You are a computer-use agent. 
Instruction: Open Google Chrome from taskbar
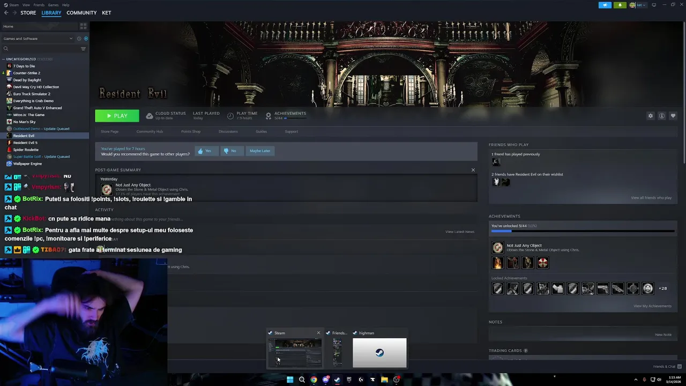[314, 380]
